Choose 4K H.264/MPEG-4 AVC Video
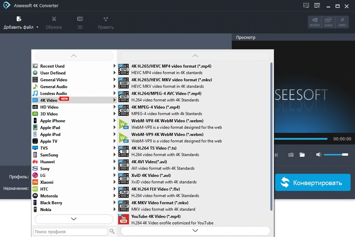355x237 pixels. [194, 97]
